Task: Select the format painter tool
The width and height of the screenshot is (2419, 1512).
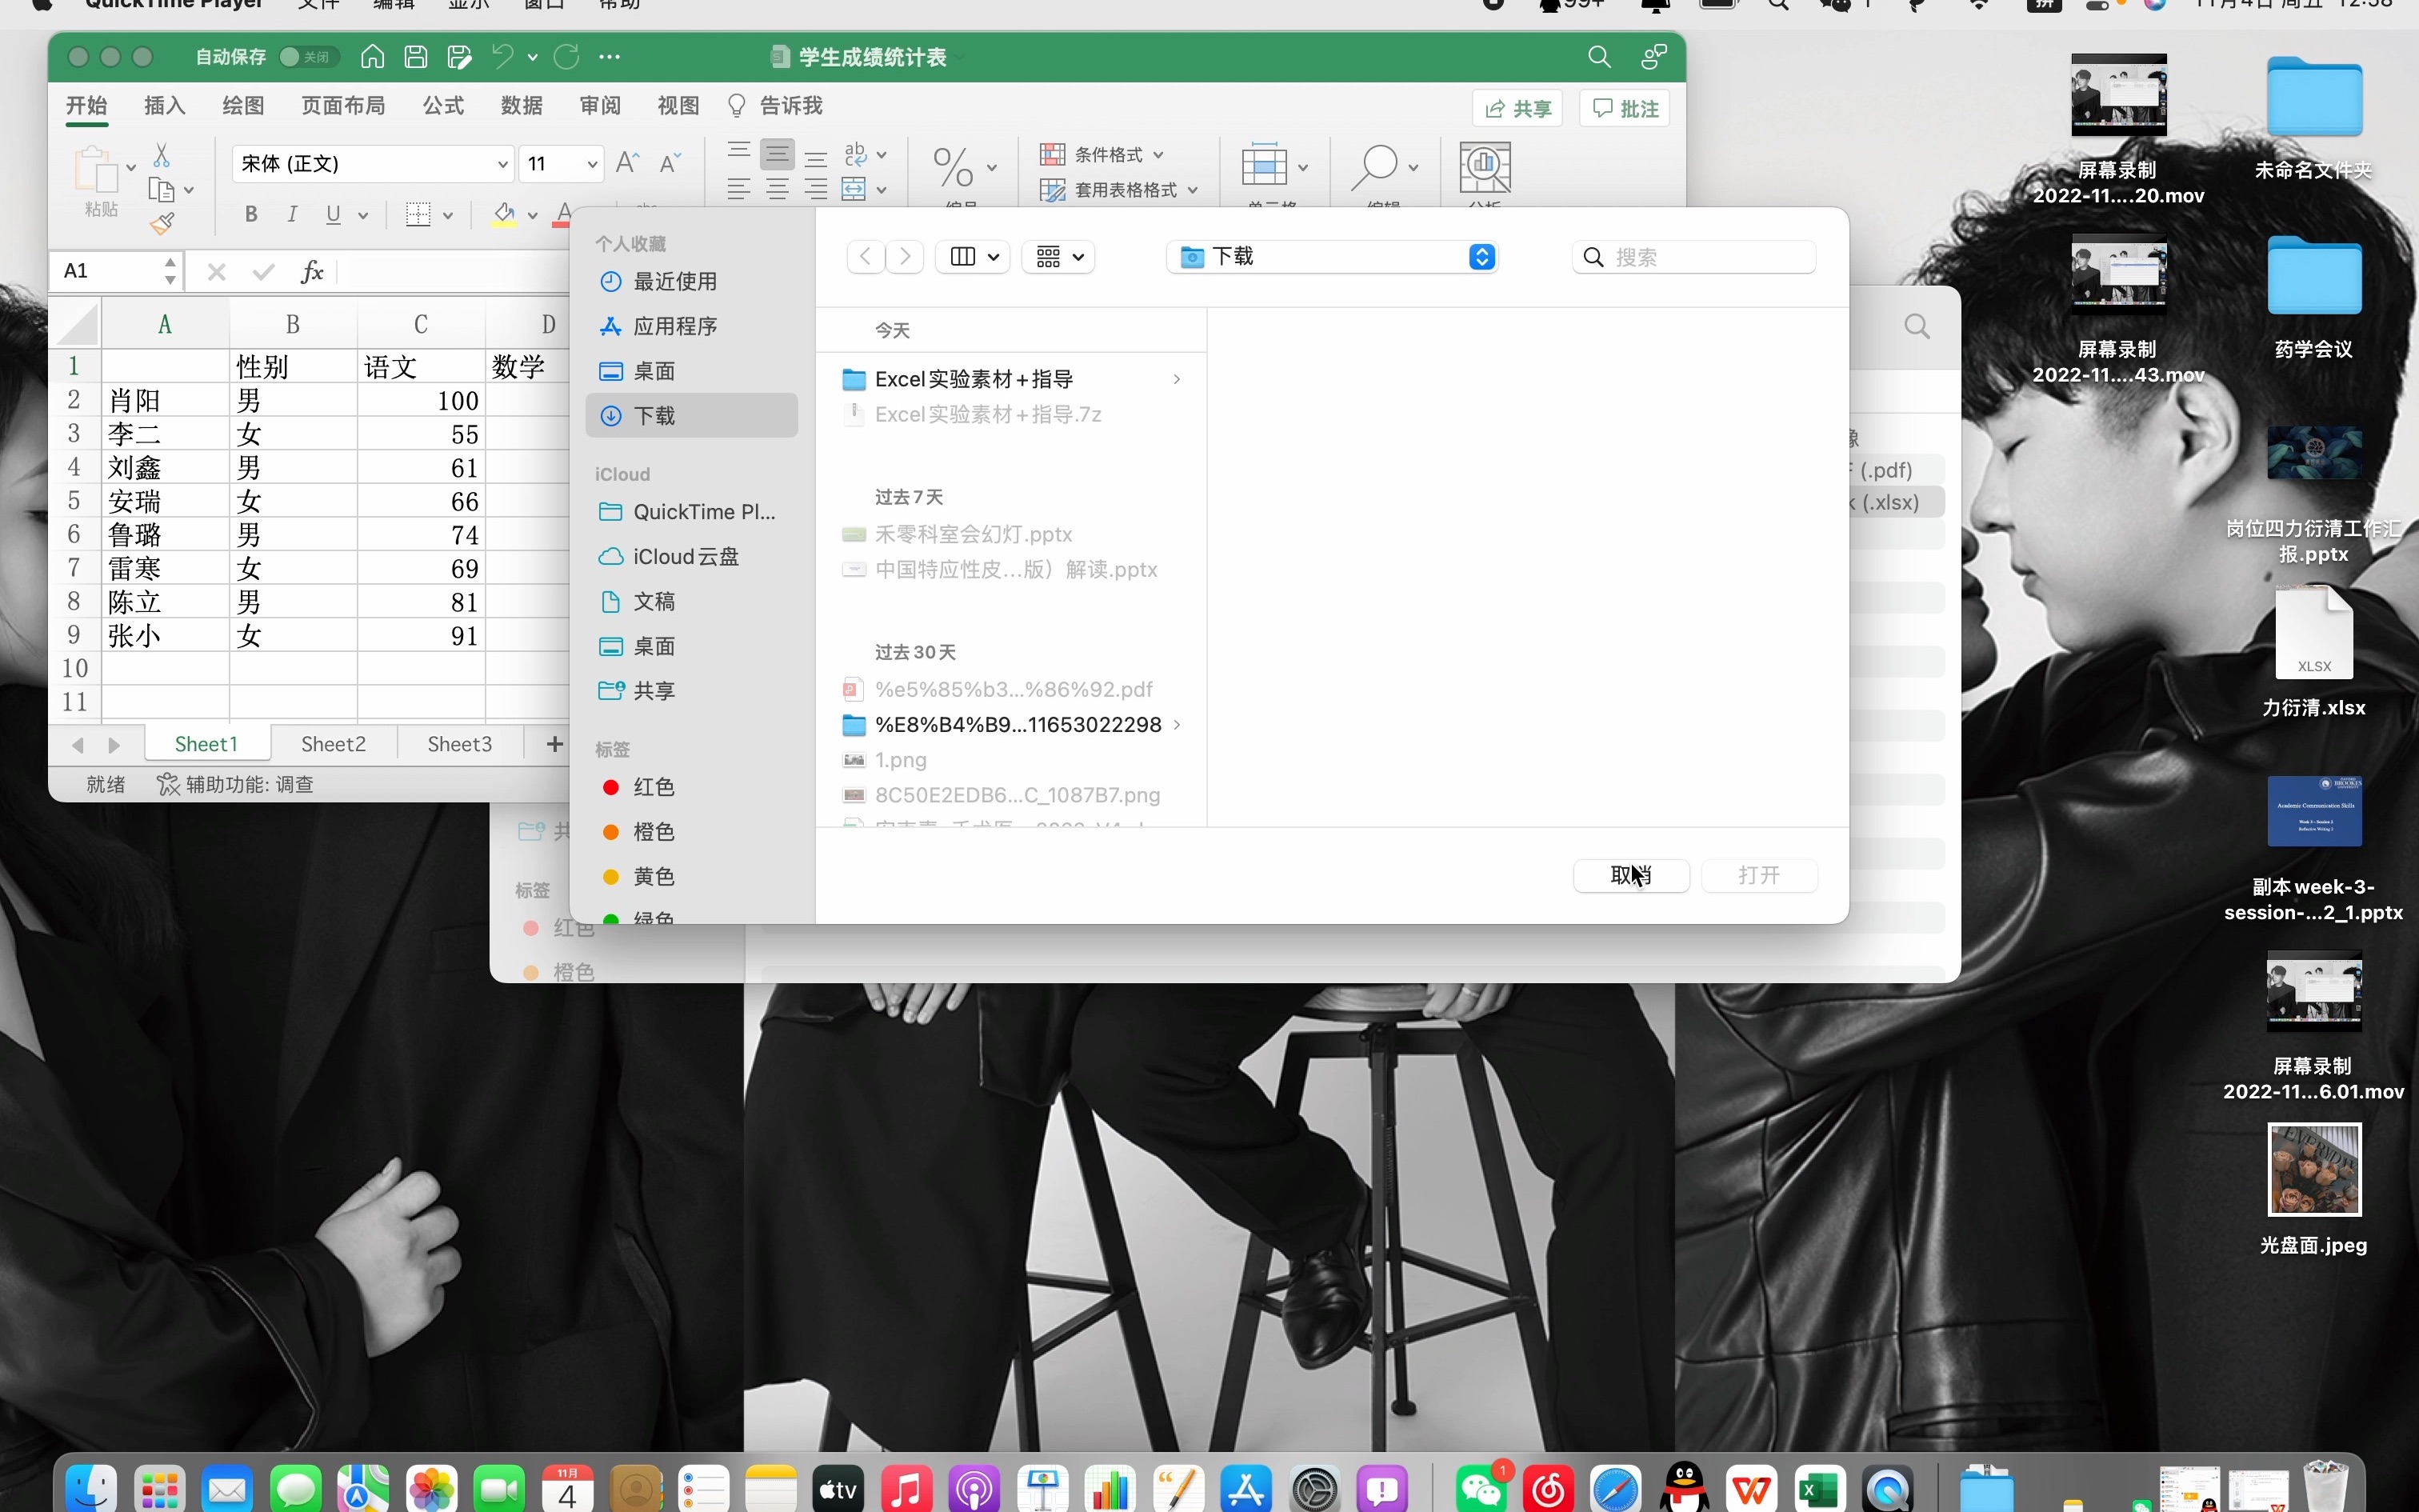Action: (x=163, y=222)
